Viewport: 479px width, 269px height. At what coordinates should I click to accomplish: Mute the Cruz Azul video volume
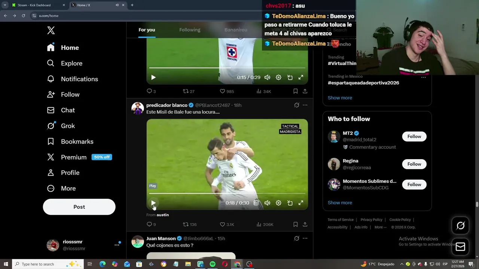(267, 77)
